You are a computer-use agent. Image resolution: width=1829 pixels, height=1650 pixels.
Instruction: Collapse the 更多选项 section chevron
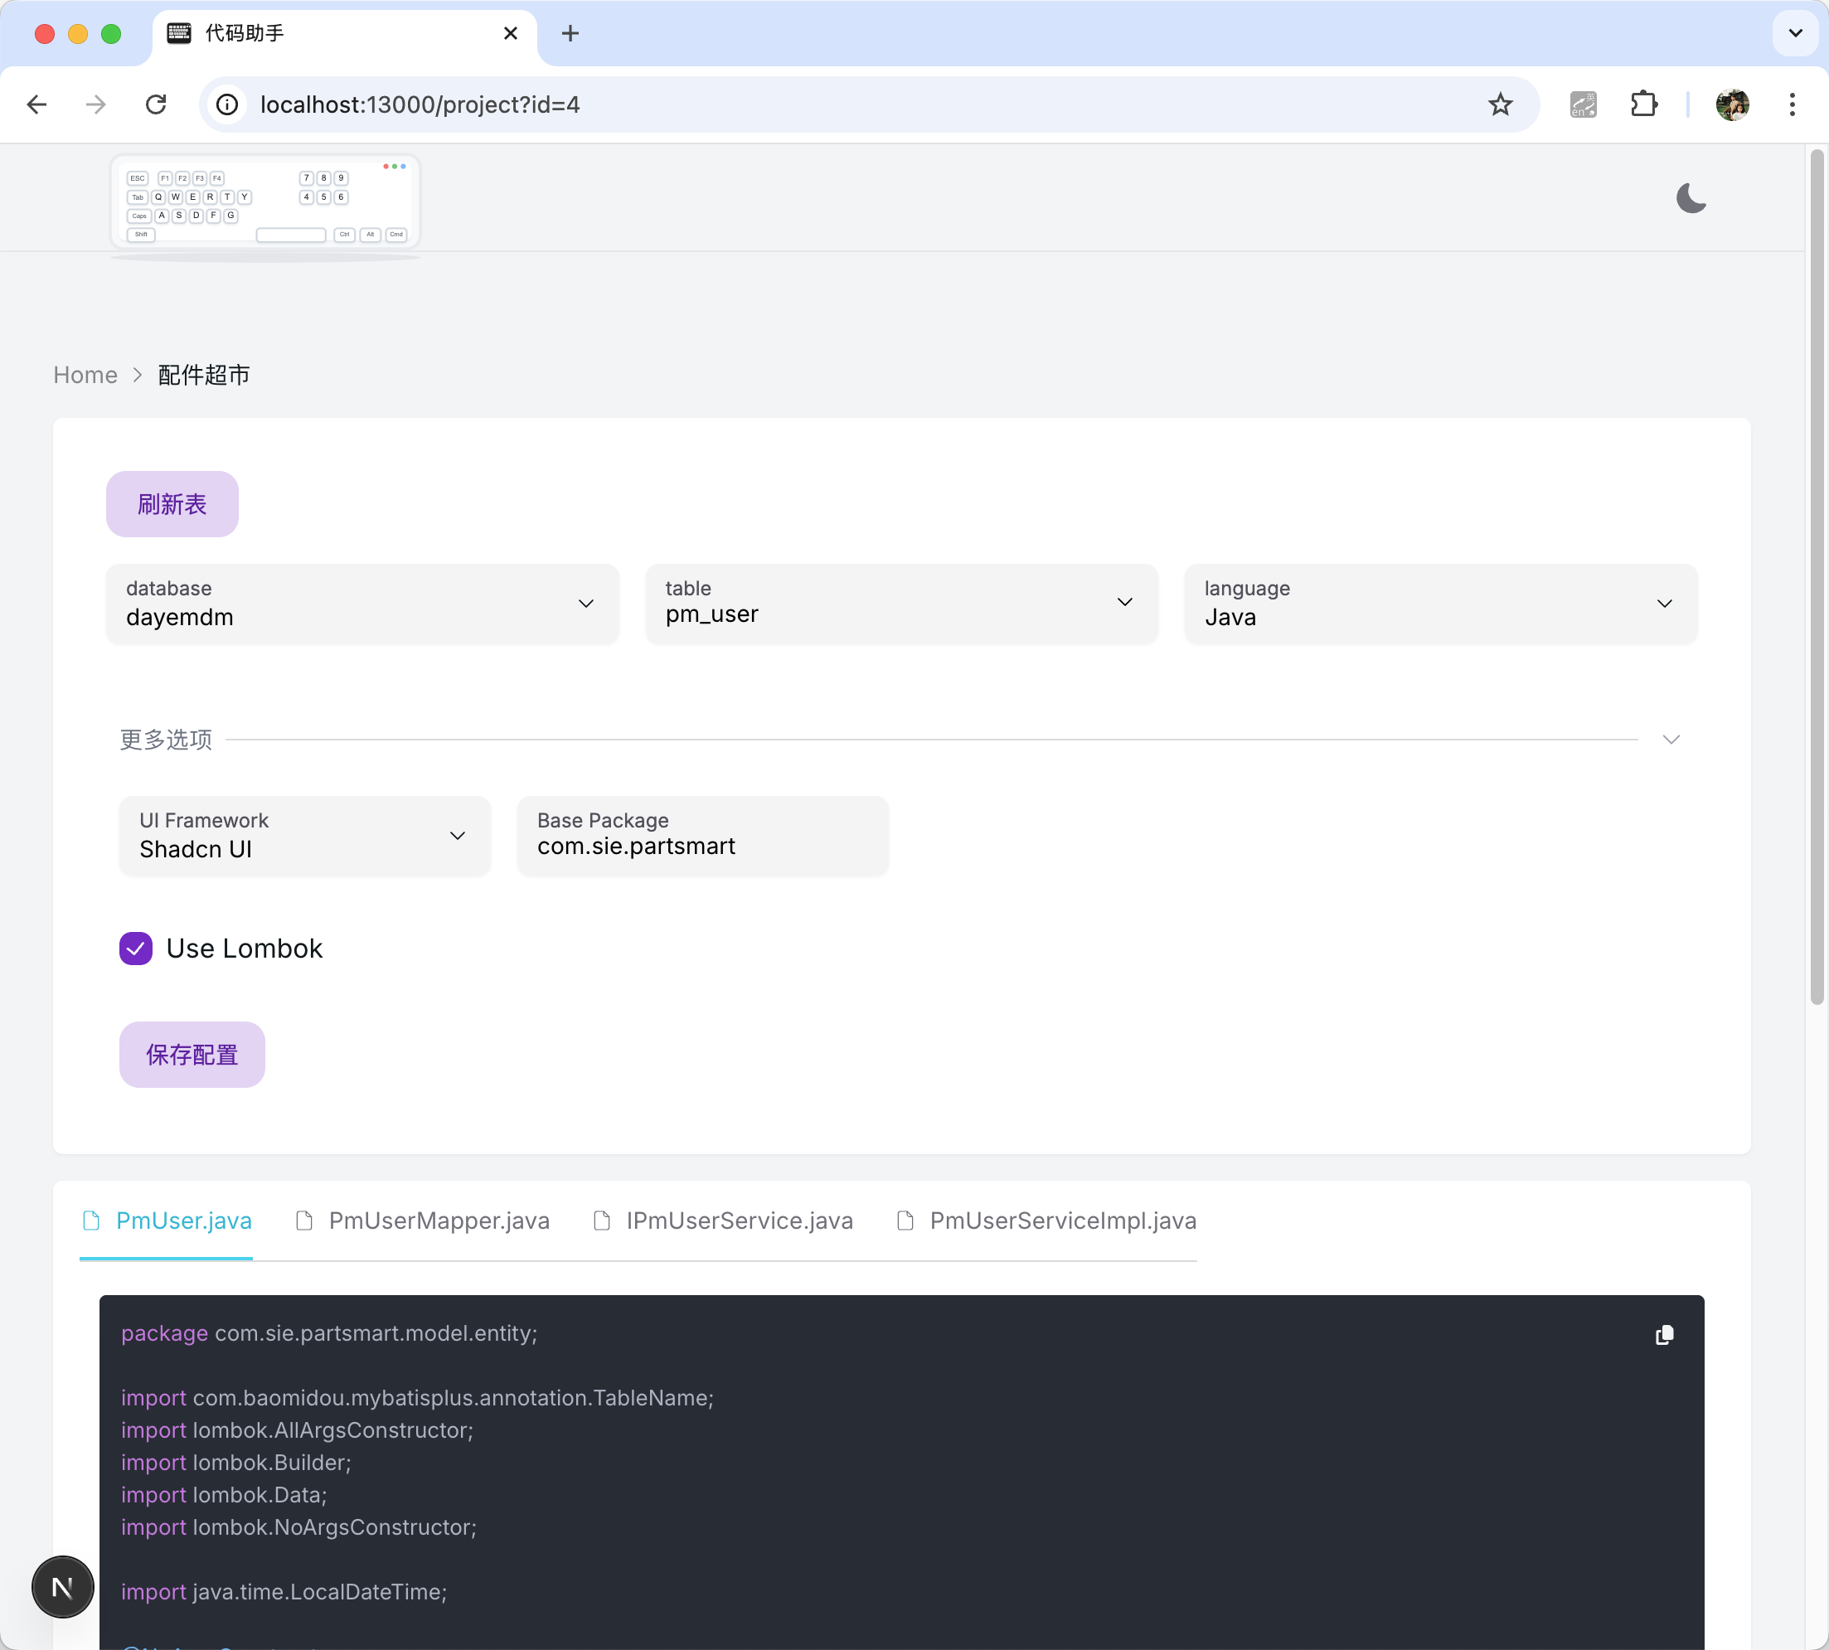click(1671, 740)
